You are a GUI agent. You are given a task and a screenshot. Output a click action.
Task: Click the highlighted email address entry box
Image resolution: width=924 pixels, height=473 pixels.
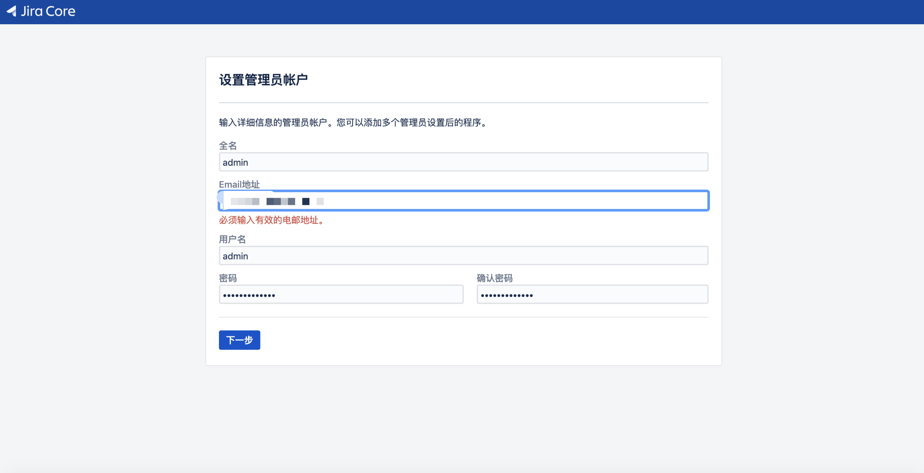point(463,201)
